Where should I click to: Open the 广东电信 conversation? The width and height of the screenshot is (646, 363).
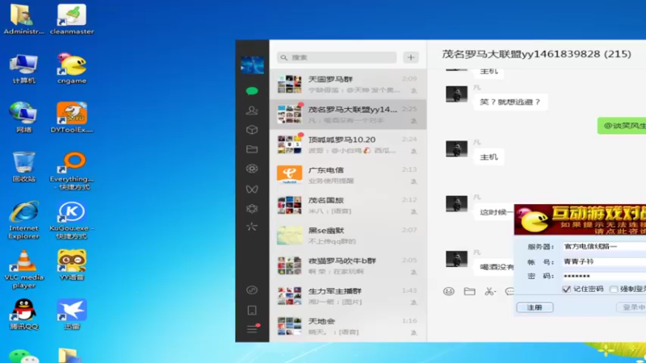348,175
